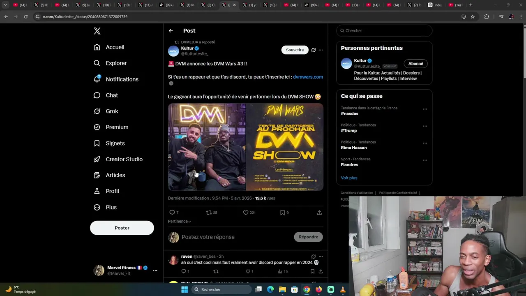This screenshot has width=526, height=296.
Task: Repost raven's comment
Action: point(216,271)
